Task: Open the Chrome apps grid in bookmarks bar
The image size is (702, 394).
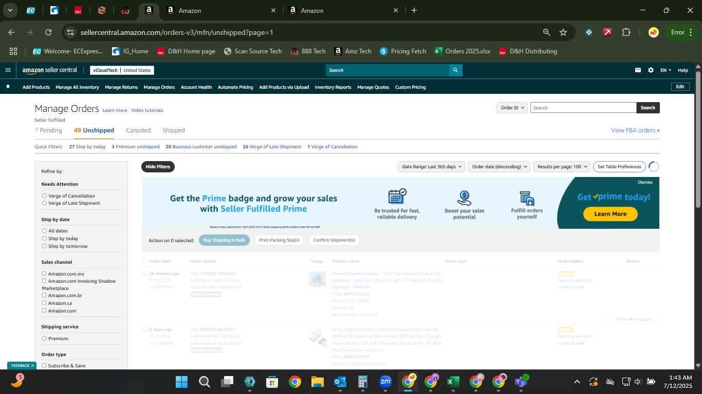Action: (x=13, y=51)
